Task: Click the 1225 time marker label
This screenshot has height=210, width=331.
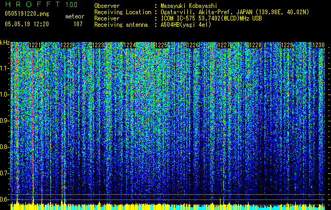Action: (161, 45)
